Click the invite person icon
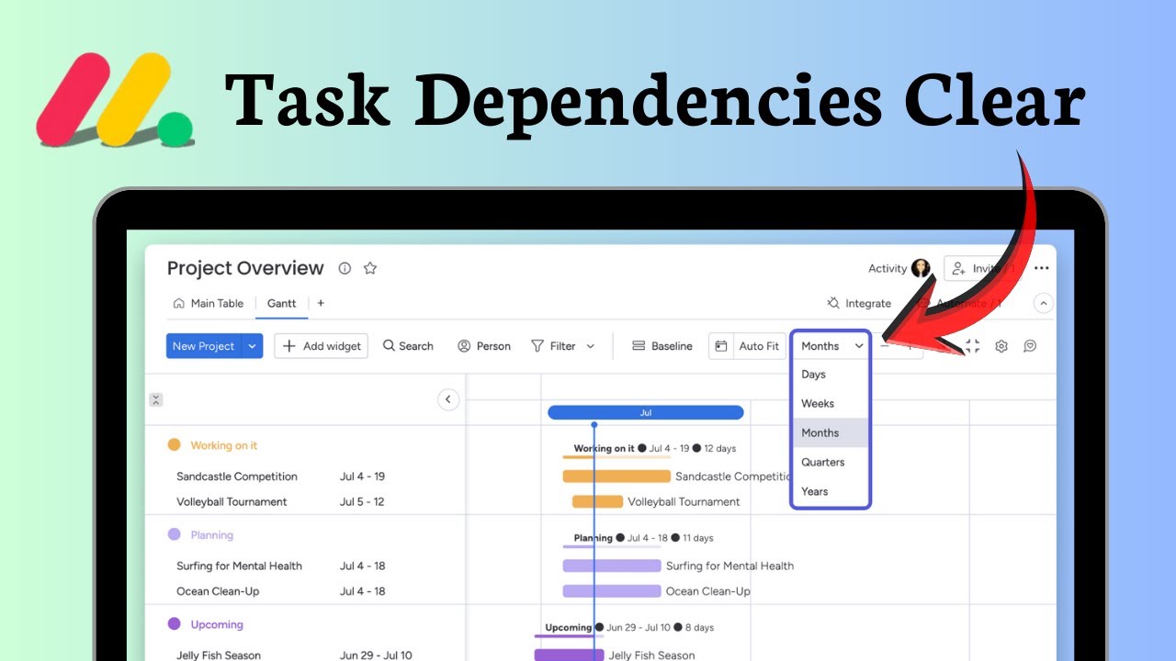Screen dimensions: 1176x661 pos(958,268)
